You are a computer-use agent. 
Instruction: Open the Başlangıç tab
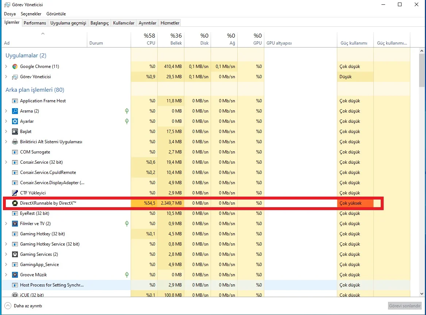coord(100,23)
